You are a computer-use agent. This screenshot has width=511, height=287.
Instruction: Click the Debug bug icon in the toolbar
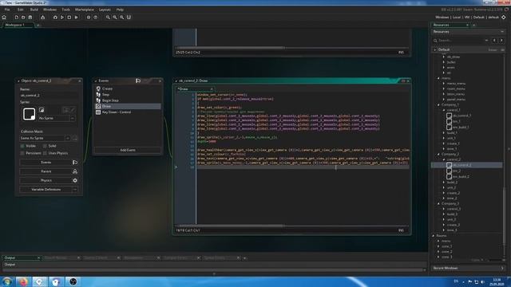coord(55,18)
